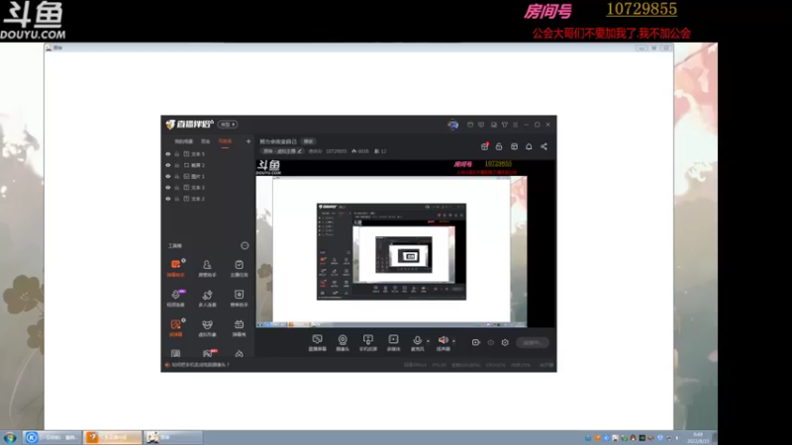Click the record camera icon near start button
Image resolution: width=792 pixels, height=445 pixels.
click(x=476, y=342)
